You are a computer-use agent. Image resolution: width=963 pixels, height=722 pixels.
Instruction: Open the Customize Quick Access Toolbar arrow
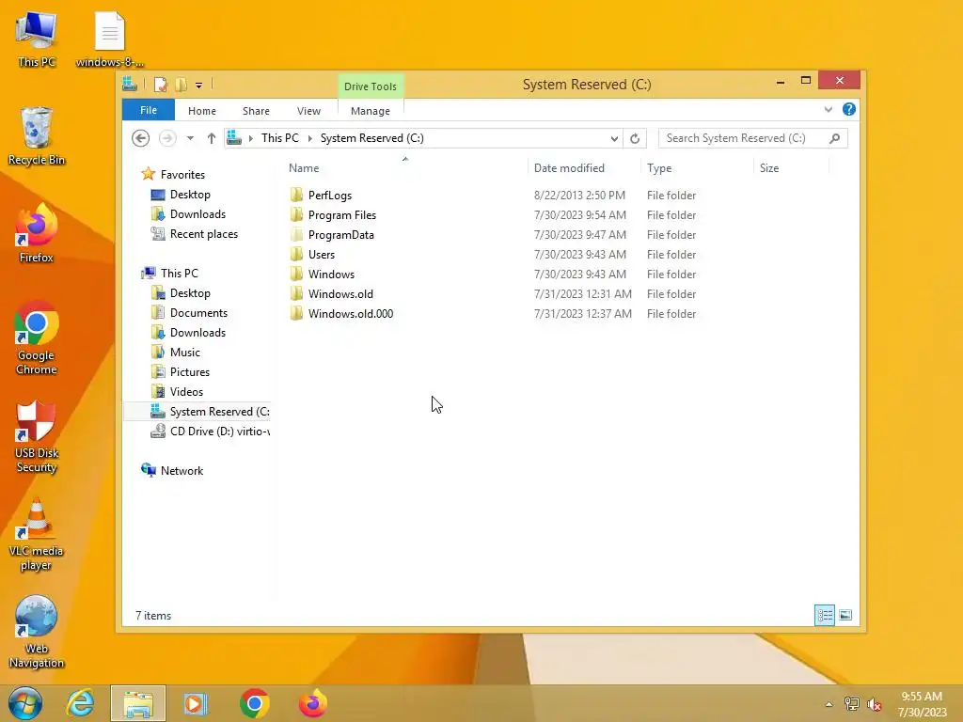pos(199,86)
